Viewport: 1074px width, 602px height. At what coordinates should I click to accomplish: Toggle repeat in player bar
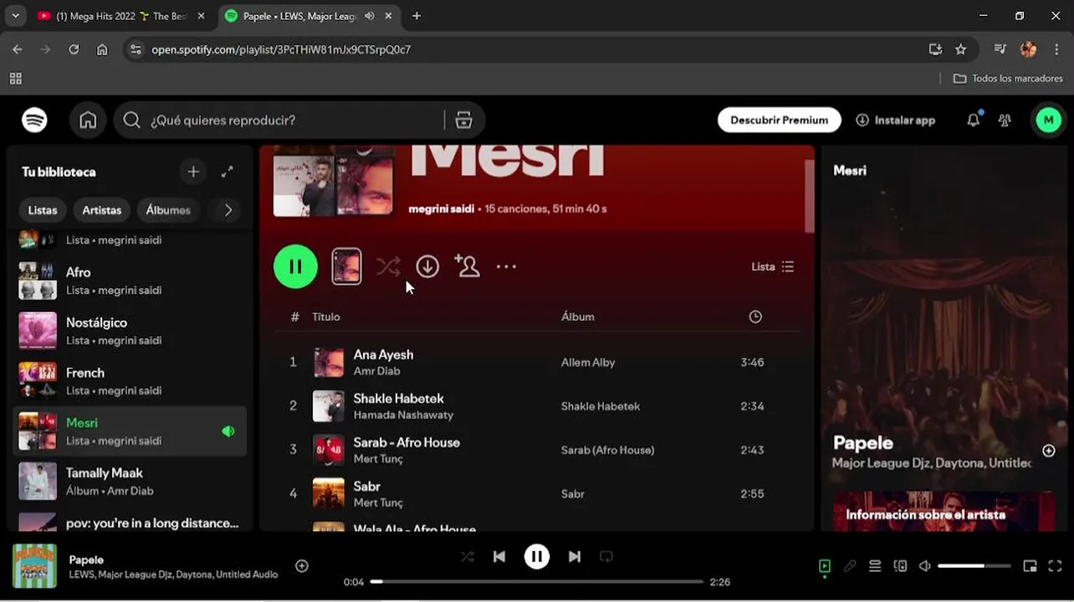click(x=606, y=557)
